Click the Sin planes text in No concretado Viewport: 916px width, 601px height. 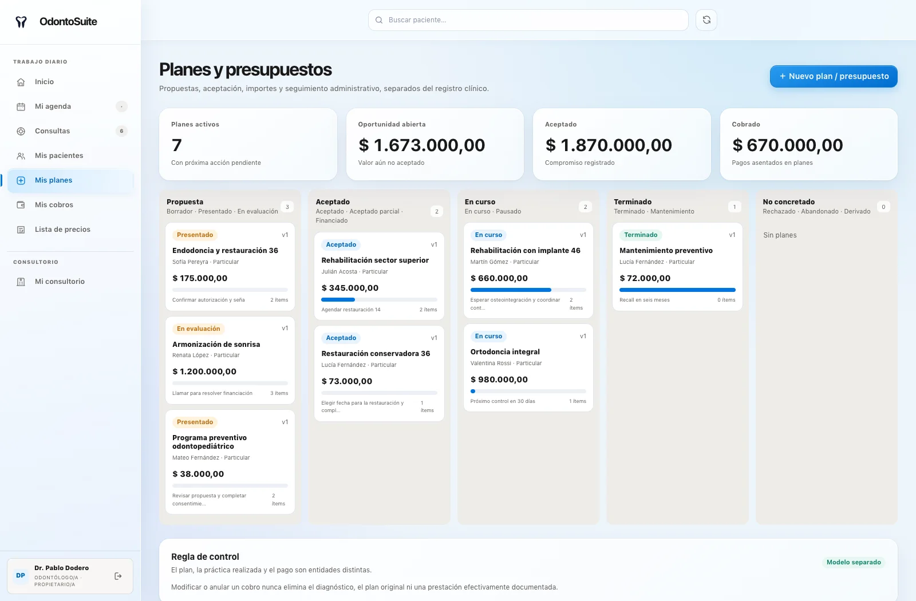click(x=780, y=235)
